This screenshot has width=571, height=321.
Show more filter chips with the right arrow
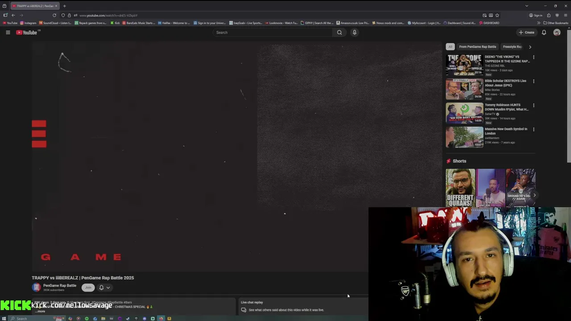pos(530,47)
